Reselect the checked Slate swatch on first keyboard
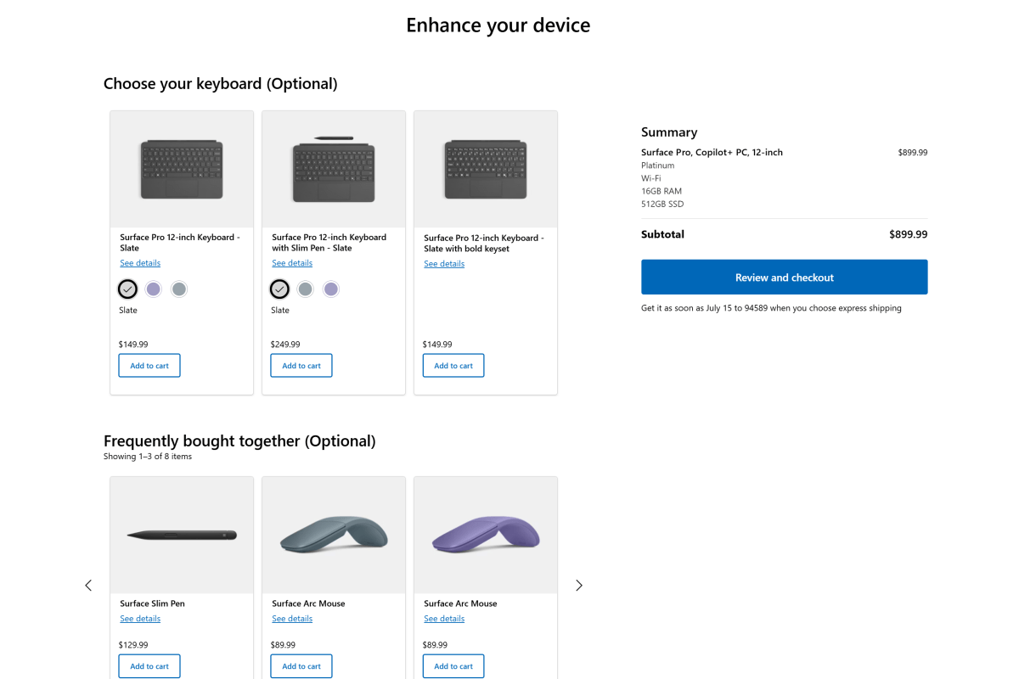 pos(127,289)
